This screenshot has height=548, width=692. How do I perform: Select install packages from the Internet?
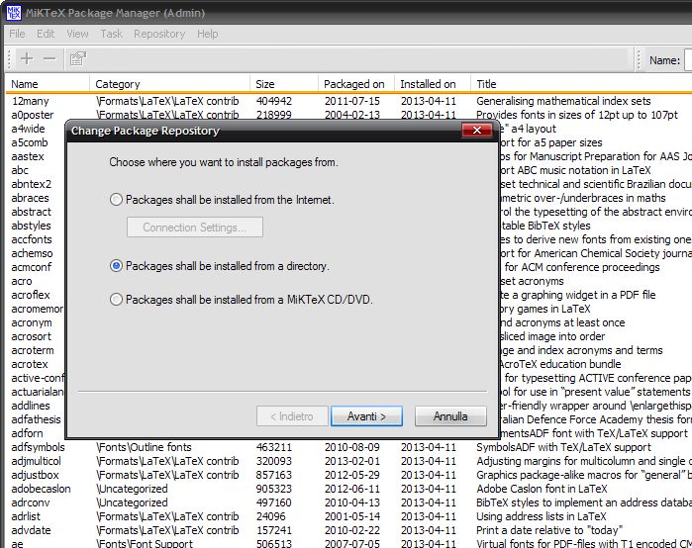[222, 200]
